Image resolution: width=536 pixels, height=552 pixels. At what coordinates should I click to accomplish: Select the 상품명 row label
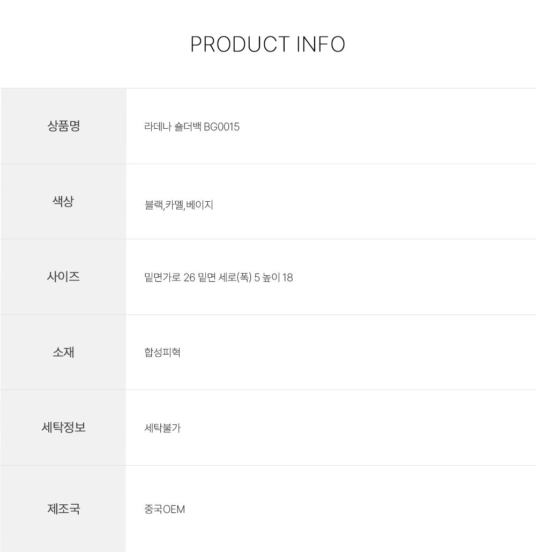click(x=63, y=127)
